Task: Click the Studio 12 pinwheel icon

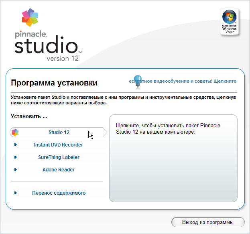Action: point(15,132)
